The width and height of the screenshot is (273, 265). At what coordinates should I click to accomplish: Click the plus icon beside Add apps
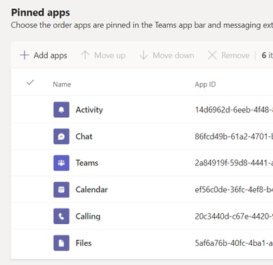tap(25, 55)
